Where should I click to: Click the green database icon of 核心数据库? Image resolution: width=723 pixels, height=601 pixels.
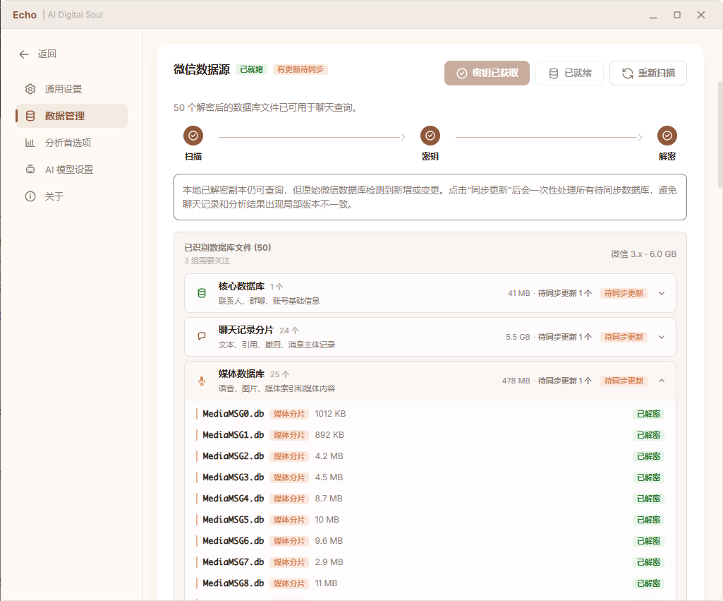(x=202, y=293)
